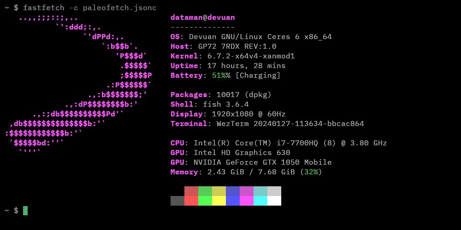Click the Terminal WezTerm version text
461x230 pixels.
coord(285,124)
